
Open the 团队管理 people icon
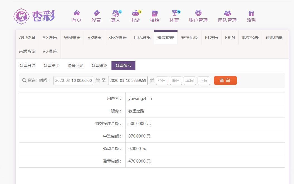pos(227,13)
